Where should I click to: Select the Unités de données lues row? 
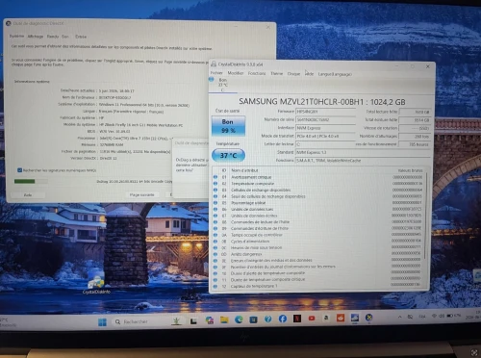318,209
